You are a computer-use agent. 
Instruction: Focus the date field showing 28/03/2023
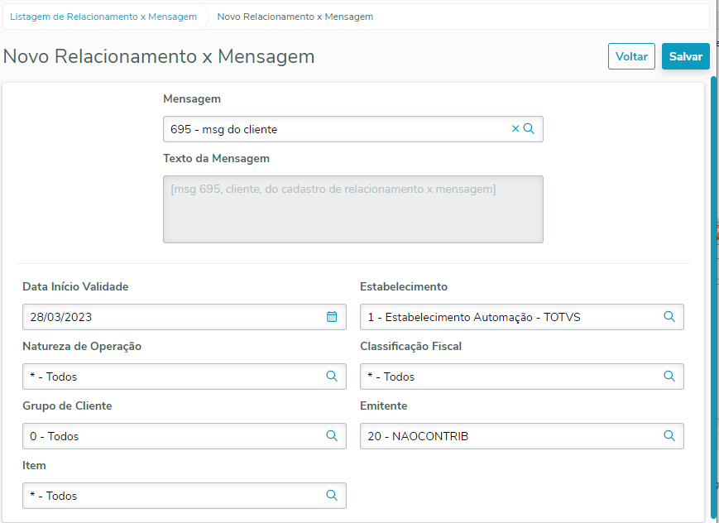165,317
